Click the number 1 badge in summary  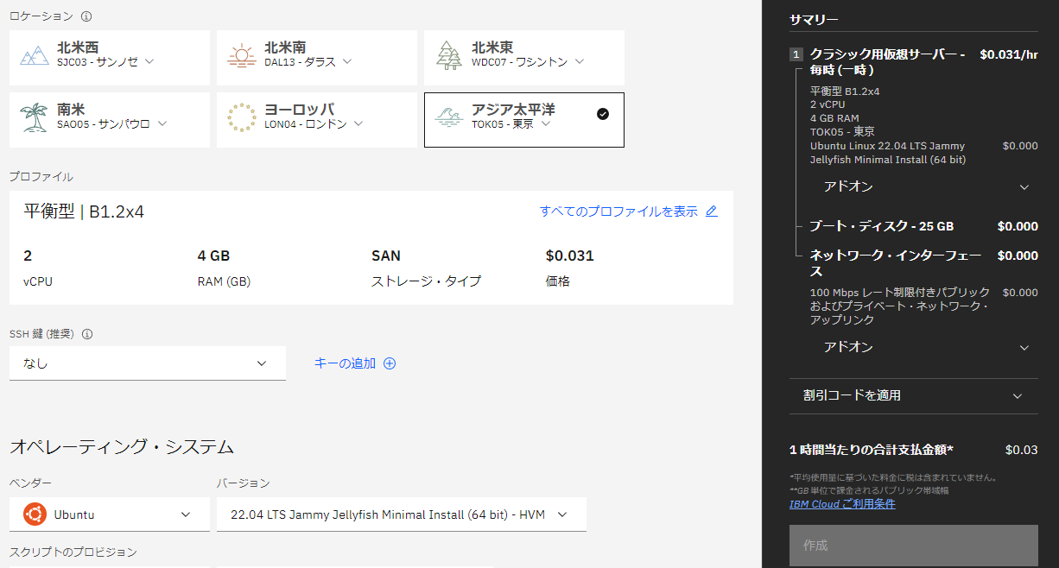tap(796, 54)
